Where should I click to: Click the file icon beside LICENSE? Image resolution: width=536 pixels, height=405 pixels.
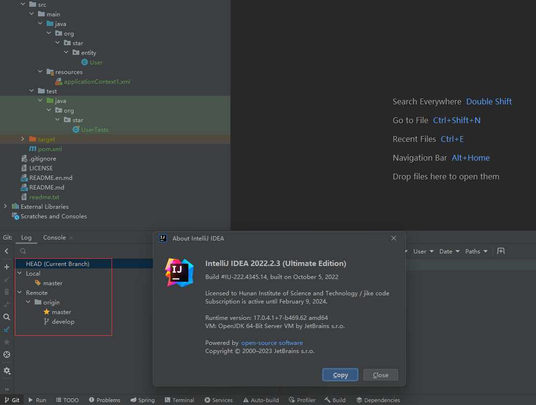tap(24, 168)
